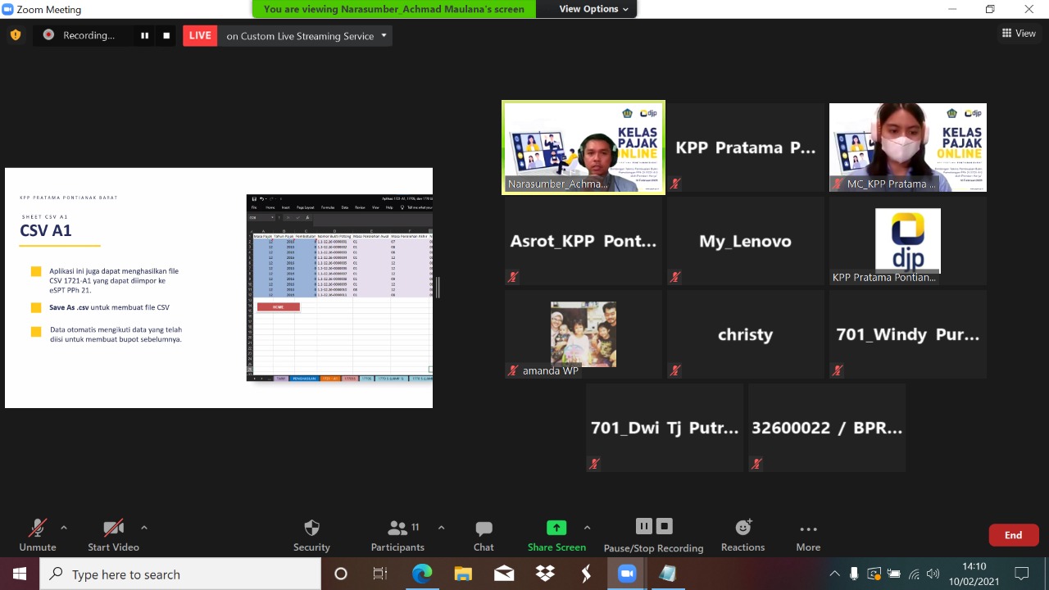Expand the video options arrow beside Start Video

[x=144, y=527]
